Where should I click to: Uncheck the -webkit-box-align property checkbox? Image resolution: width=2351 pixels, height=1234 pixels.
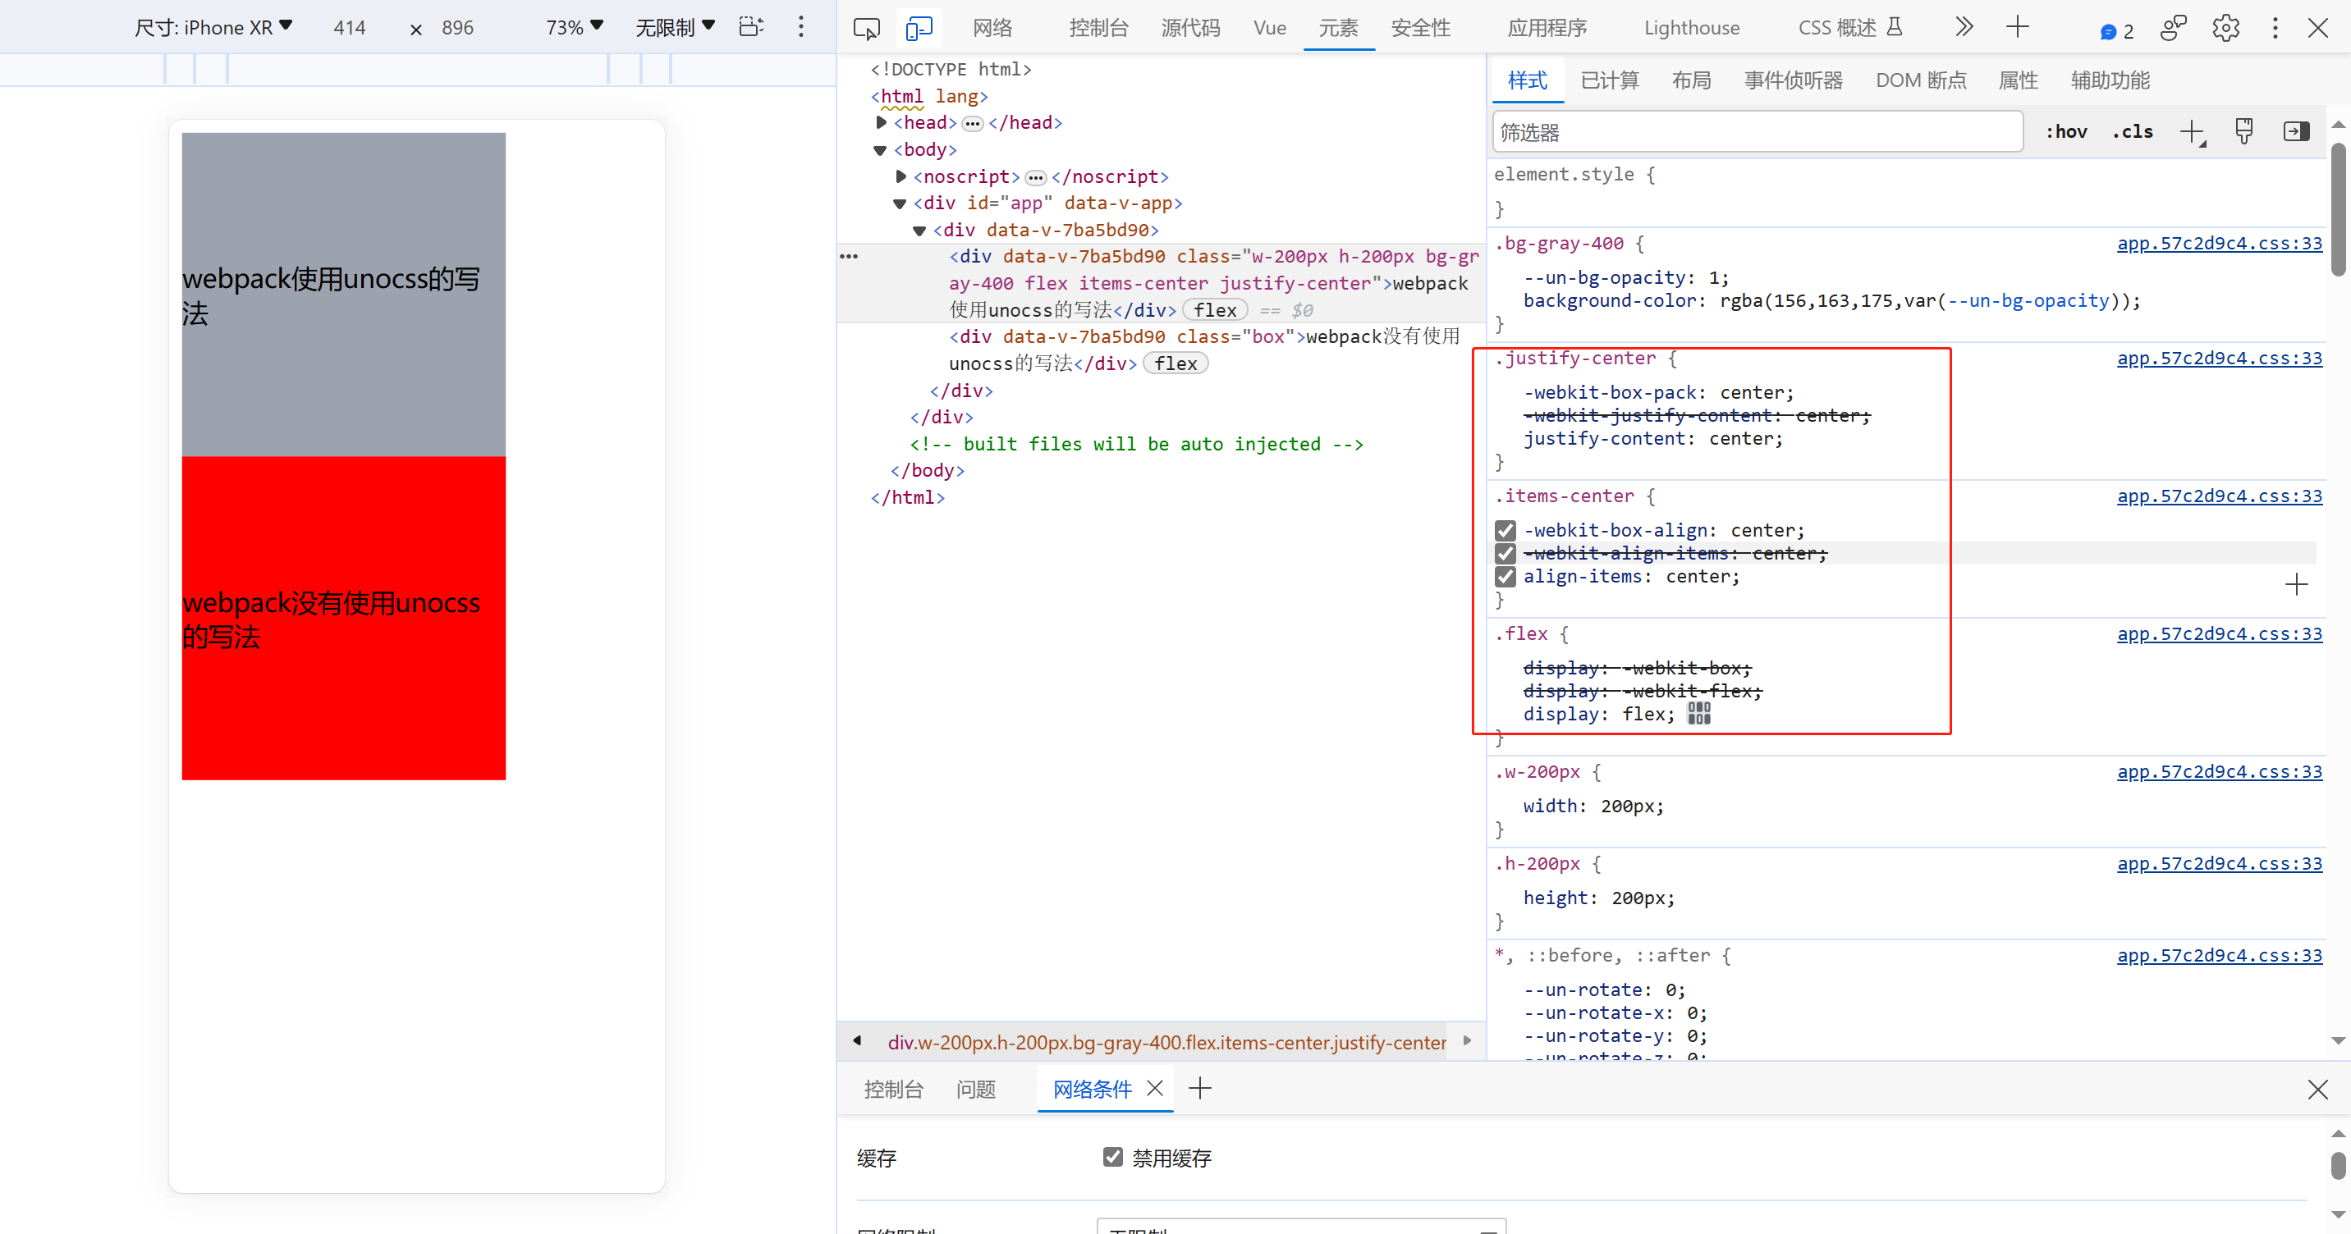pos(1505,530)
